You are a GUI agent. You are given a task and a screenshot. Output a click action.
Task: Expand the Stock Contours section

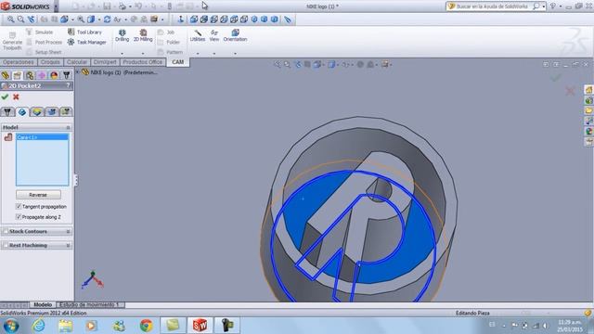pos(68,231)
